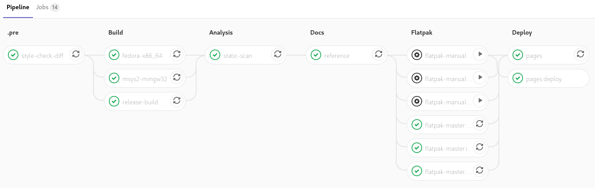Screen dimensions: 595x188
Task: Open the pages:deploy job
Action: click(x=548, y=79)
